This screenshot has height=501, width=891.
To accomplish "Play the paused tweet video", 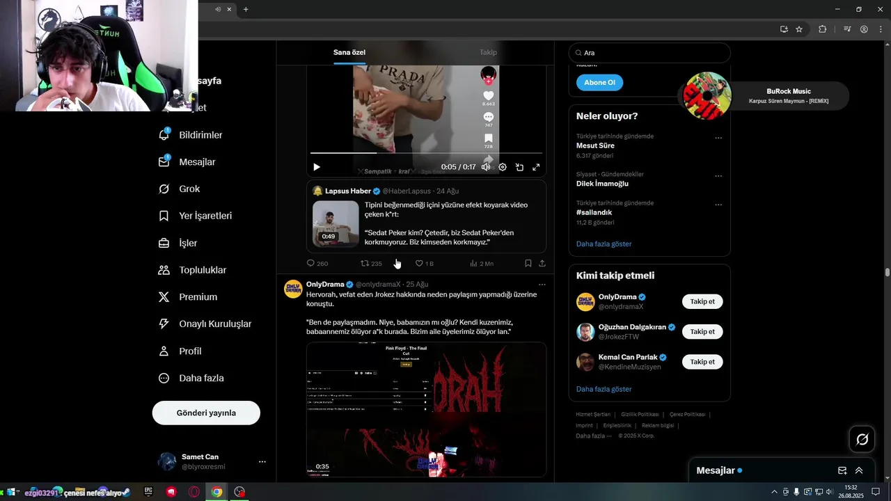I will click(x=317, y=167).
